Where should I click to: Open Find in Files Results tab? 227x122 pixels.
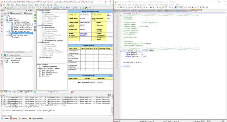click(x=36, y=118)
